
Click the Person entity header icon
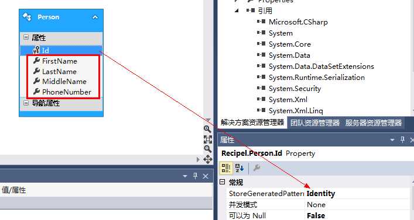[x=27, y=17]
